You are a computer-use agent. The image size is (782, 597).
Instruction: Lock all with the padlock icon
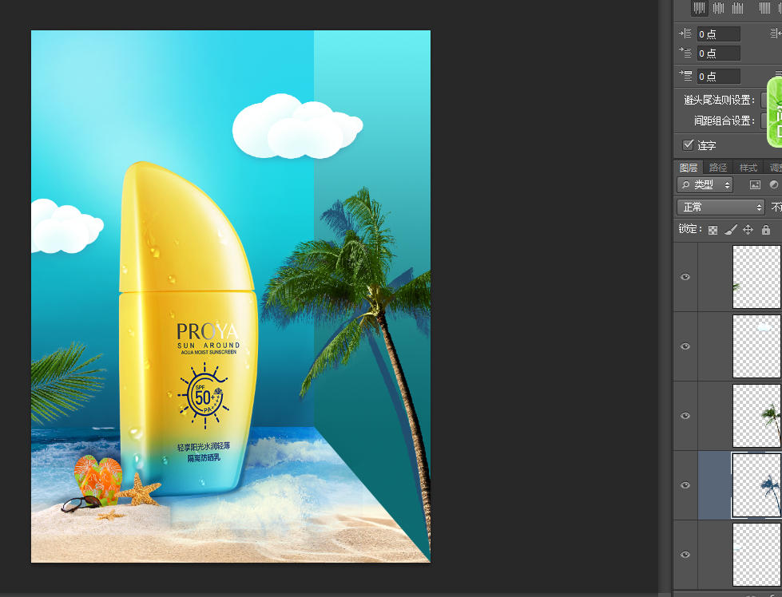point(766,230)
